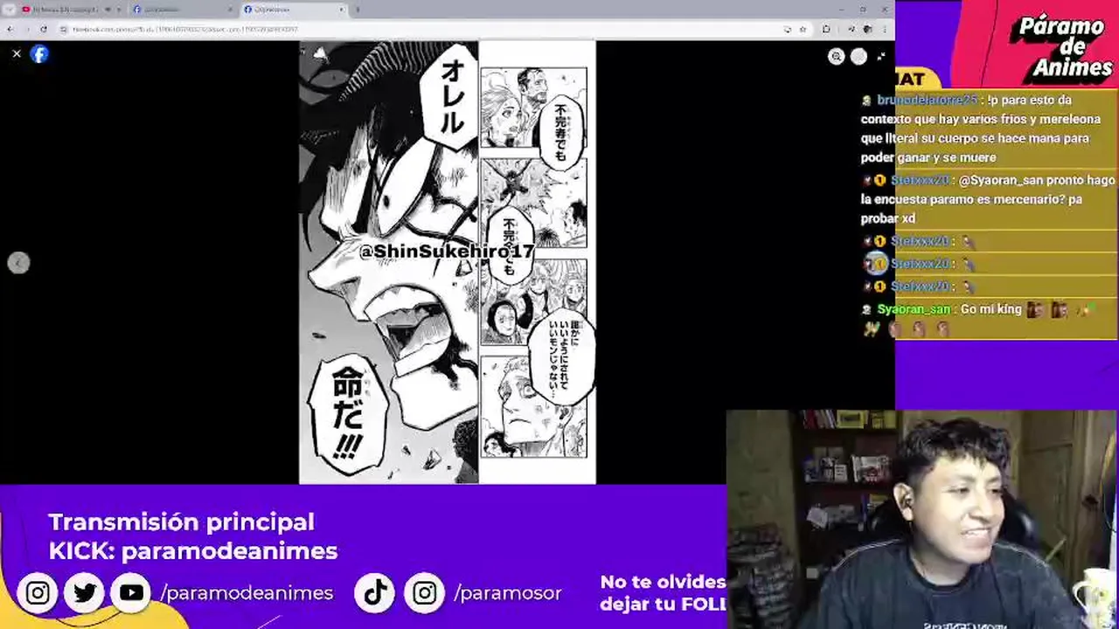1119x629 pixels.
Task: Click "KICK: paramodeanimes" text
Action: [x=192, y=551]
